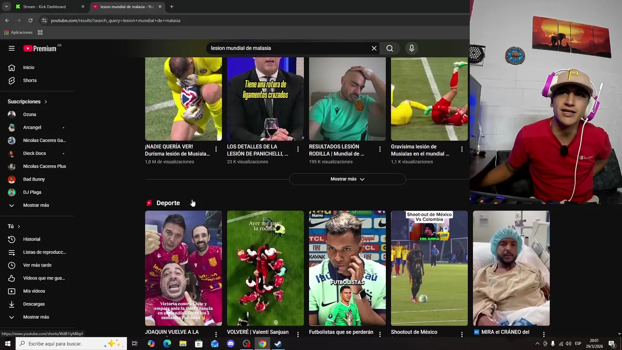Open Windows Start menu

pyautogui.click(x=7, y=344)
